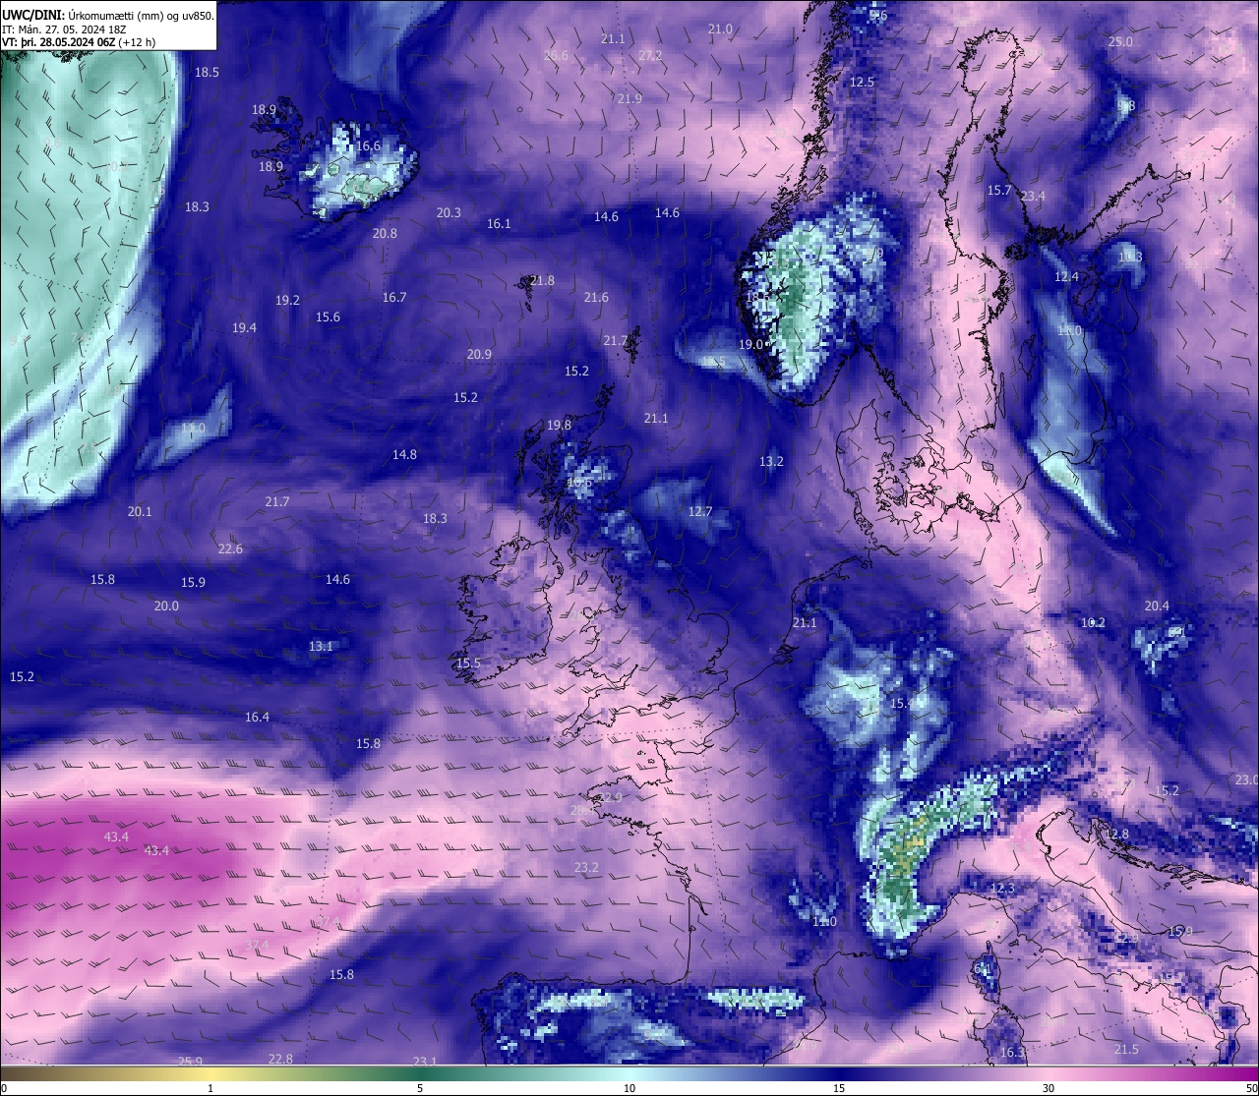Click the 10.2 map value
Screen dimensions: 1259x1096
tap(1093, 622)
